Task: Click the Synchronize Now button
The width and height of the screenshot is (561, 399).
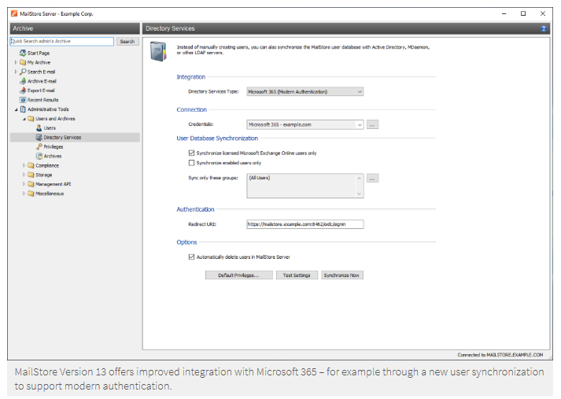Action: [x=341, y=275]
